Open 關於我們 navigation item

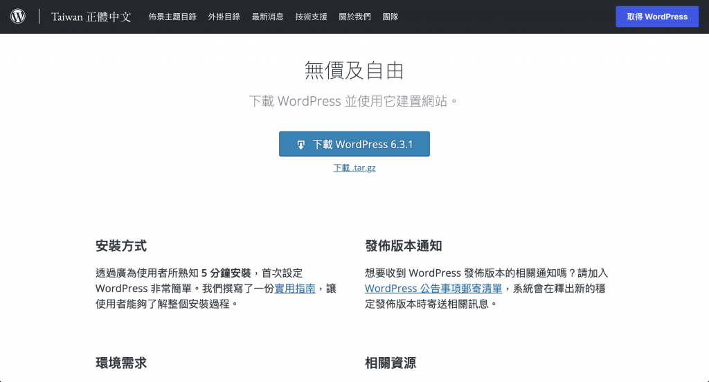point(354,17)
